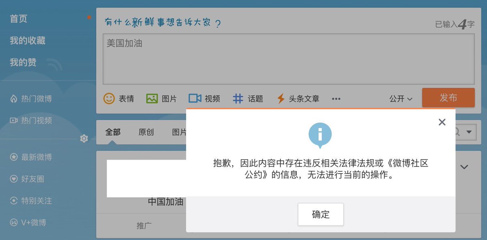Image resolution: width=487 pixels, height=240 pixels.
Task: Select the 原创 feed tab
Action: (x=146, y=132)
